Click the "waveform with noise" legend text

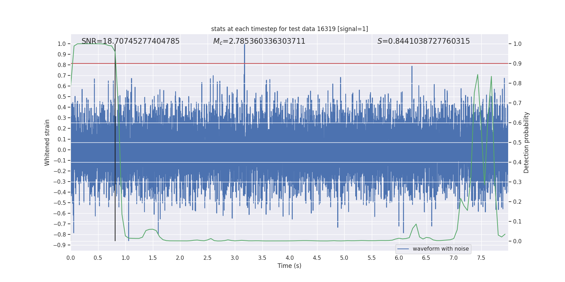point(441,249)
